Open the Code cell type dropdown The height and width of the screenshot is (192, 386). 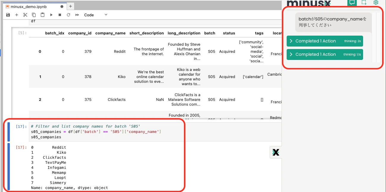pos(96,15)
